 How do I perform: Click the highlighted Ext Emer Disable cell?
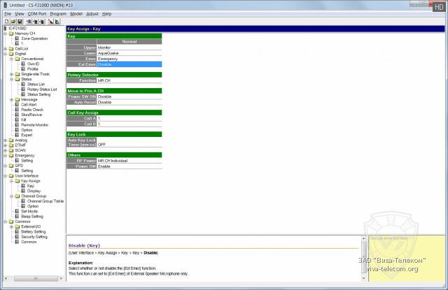pos(129,64)
